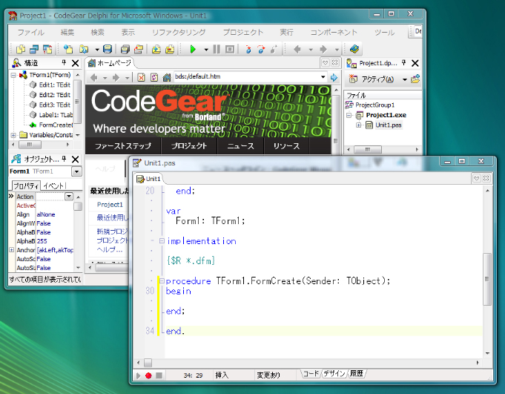505x394 pixels.
Task: Click the main toolbar Back arrow
Action: coord(297,49)
